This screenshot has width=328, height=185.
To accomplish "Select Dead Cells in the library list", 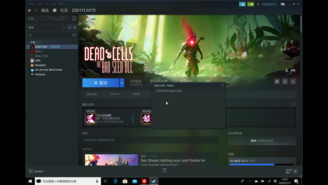I will click(53, 47).
